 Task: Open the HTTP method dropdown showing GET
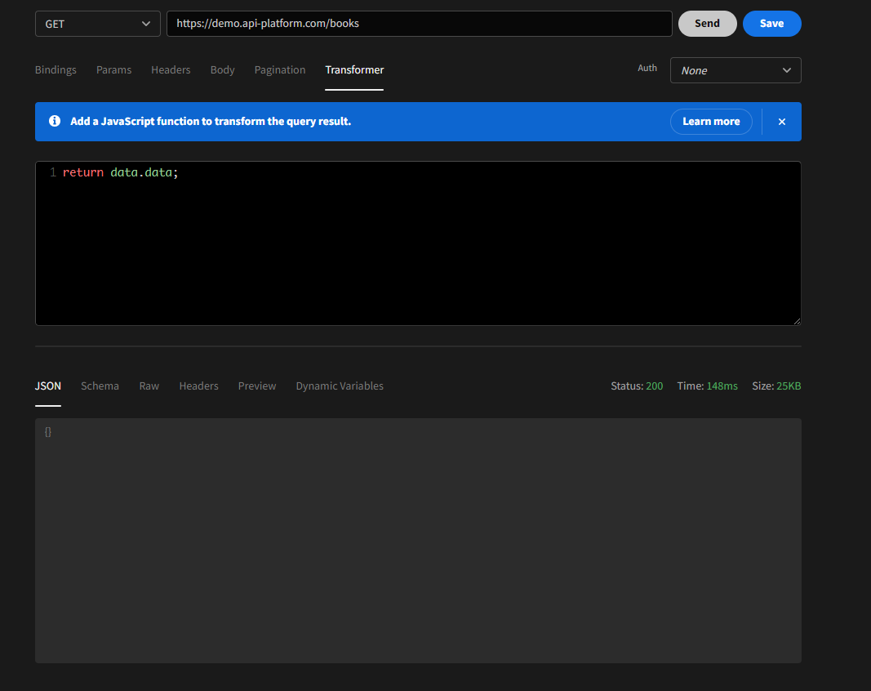(x=97, y=24)
